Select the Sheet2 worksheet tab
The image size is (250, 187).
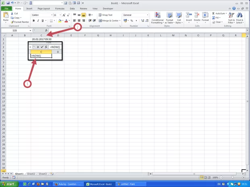(x=31, y=174)
